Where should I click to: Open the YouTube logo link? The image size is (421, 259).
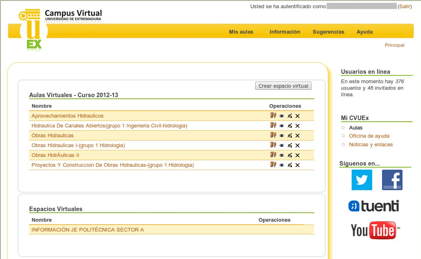click(375, 230)
